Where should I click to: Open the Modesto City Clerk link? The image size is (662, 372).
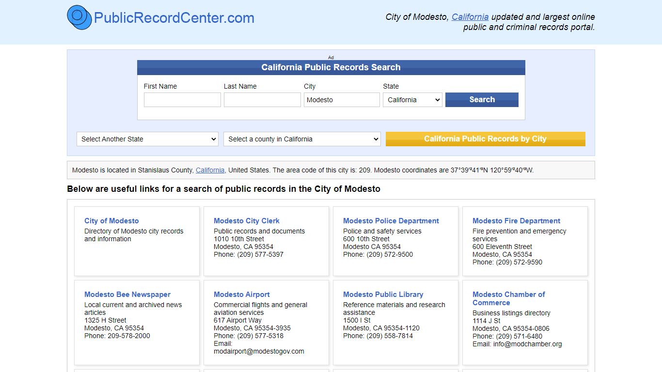click(x=247, y=221)
